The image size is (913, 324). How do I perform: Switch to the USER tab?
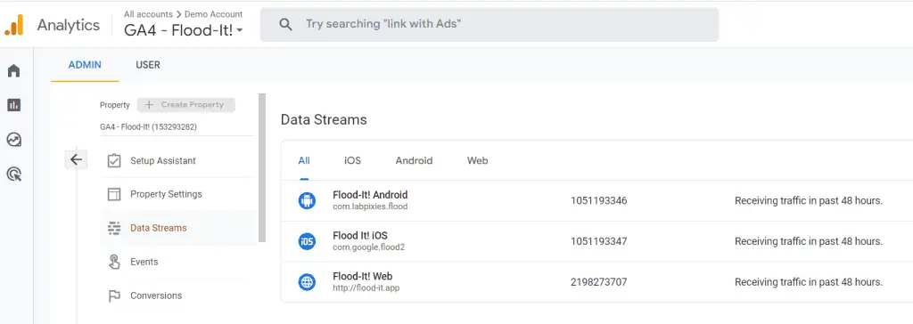tap(148, 65)
